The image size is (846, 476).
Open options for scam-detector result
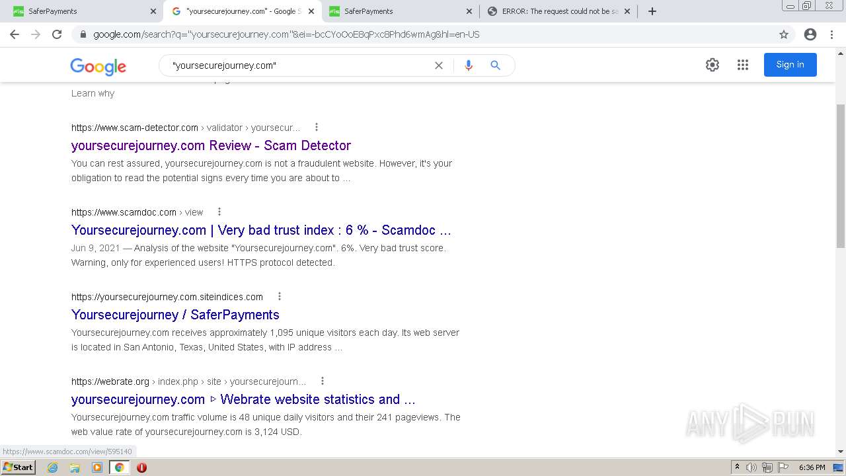[317, 127]
